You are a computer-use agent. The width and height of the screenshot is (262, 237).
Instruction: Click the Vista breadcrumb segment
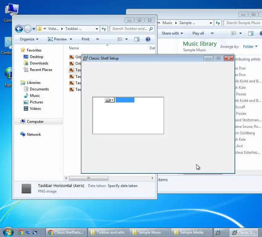53,29
